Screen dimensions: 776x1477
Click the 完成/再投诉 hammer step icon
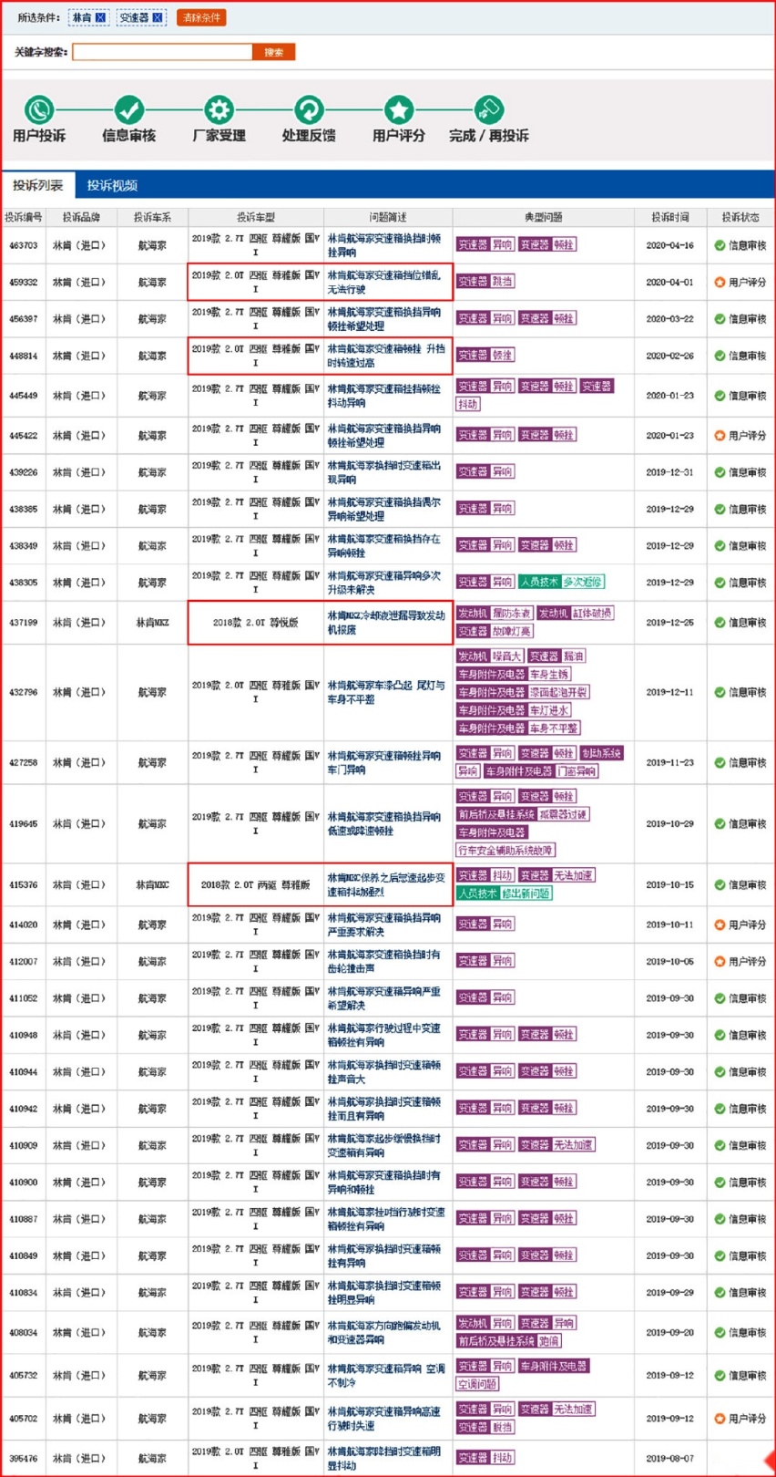(488, 110)
